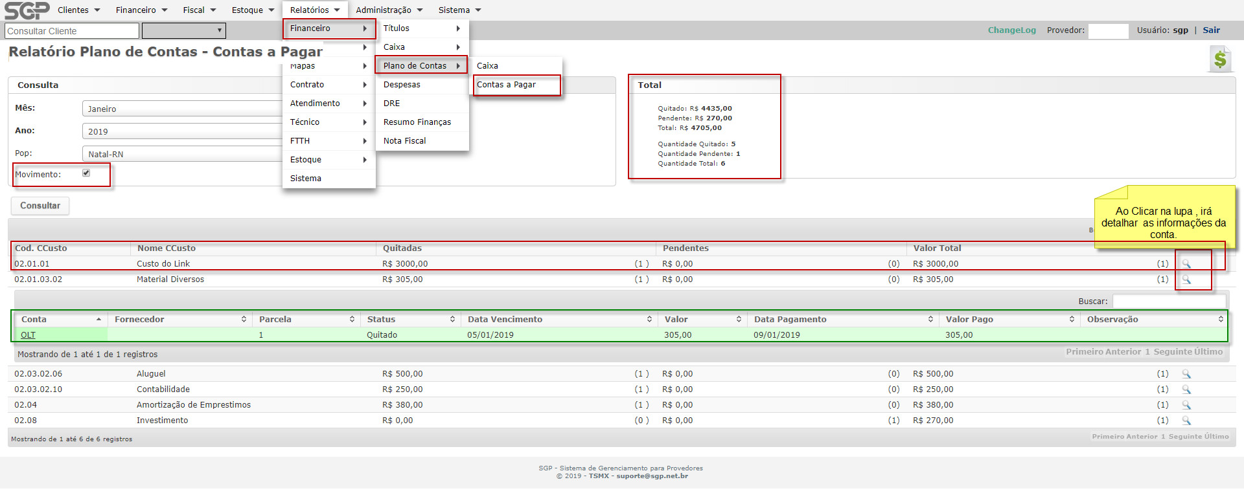Click the magnifier icon for Investimento row
The image size is (1244, 504).
[x=1186, y=421]
